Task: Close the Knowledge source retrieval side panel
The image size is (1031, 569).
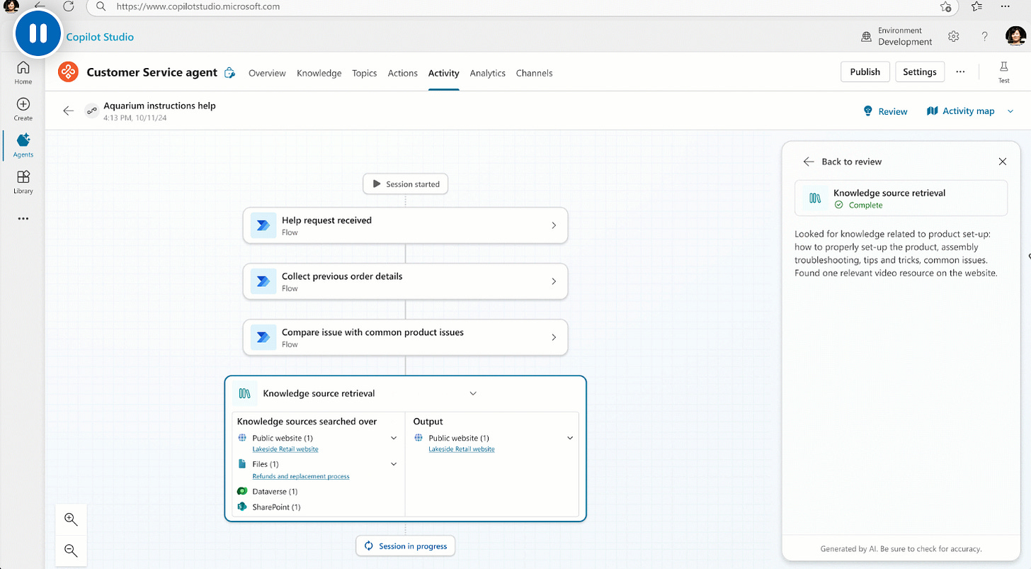Action: click(x=1002, y=162)
